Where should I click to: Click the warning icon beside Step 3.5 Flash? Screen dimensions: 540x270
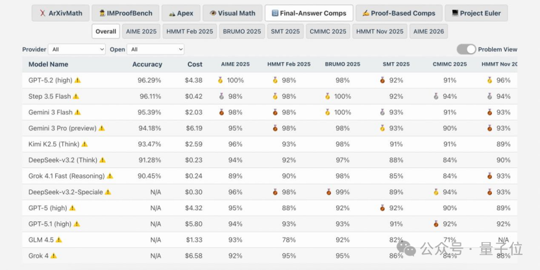[x=76, y=97]
